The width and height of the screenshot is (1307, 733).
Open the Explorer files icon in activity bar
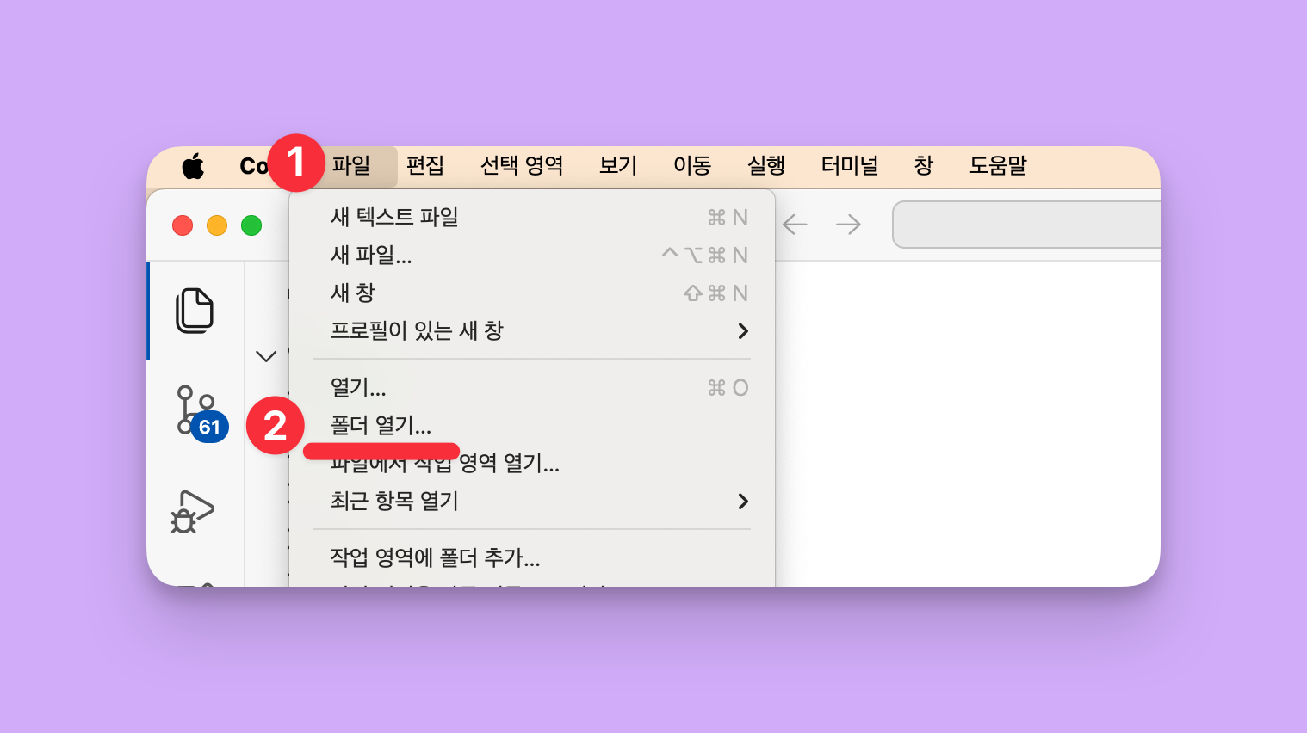point(195,311)
